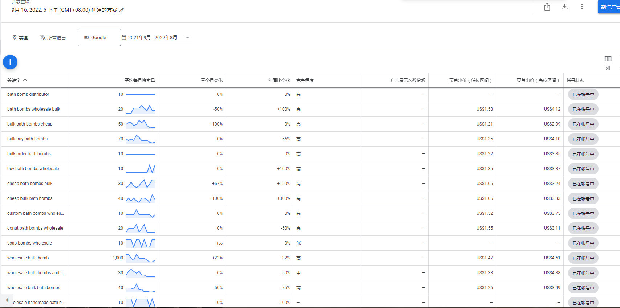
Task: Click US$4.61 high bid for wholesale bath bomb
Action: coord(552,258)
